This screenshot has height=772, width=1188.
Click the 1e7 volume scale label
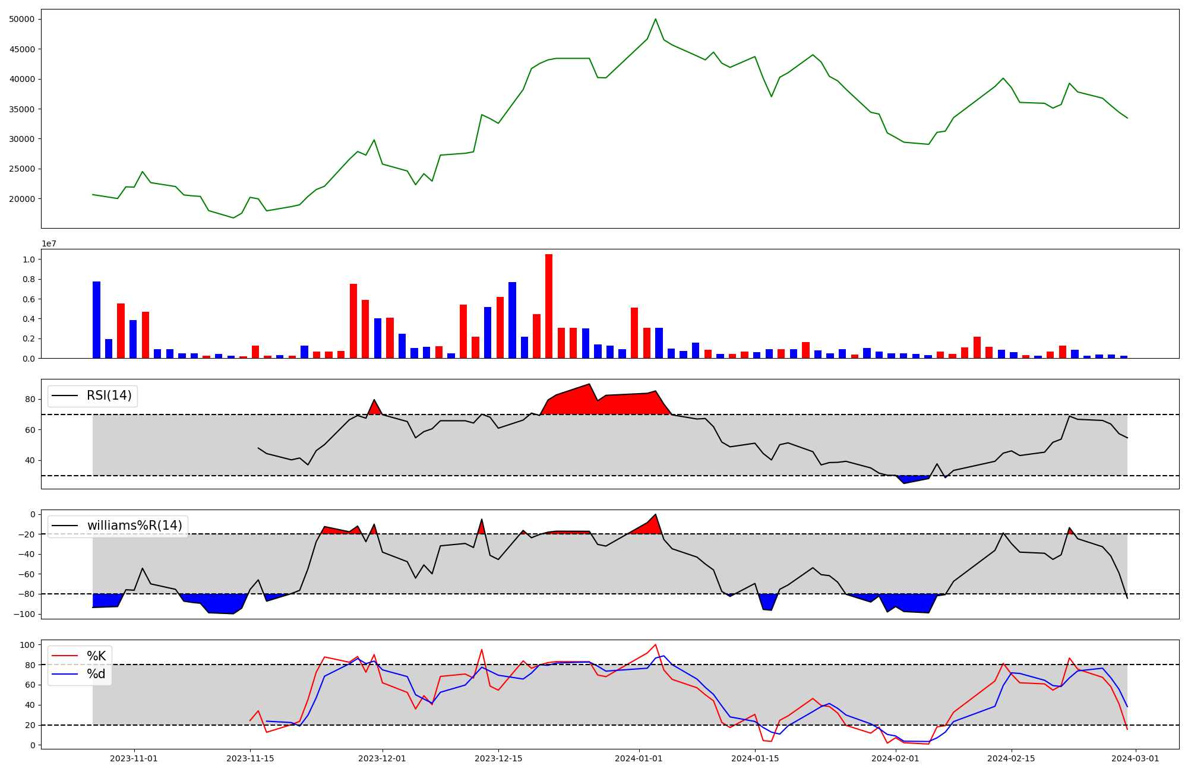pos(49,243)
